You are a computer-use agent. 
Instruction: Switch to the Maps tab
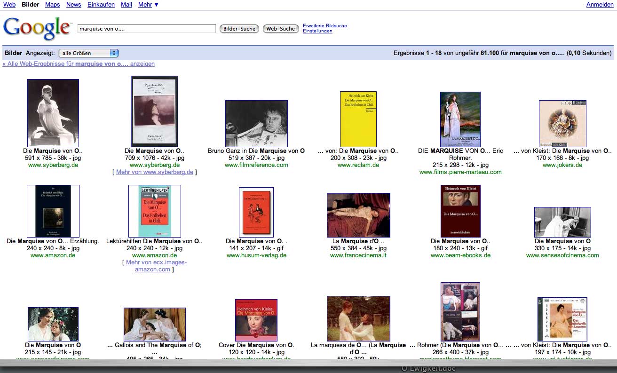click(53, 5)
